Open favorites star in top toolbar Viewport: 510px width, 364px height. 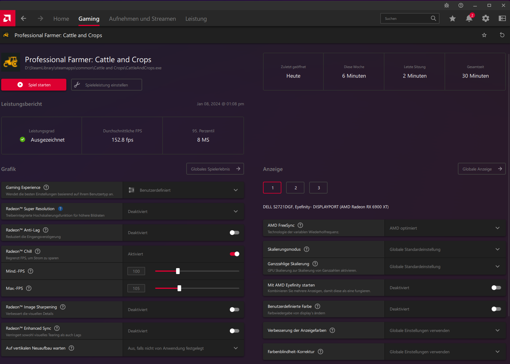(x=453, y=19)
